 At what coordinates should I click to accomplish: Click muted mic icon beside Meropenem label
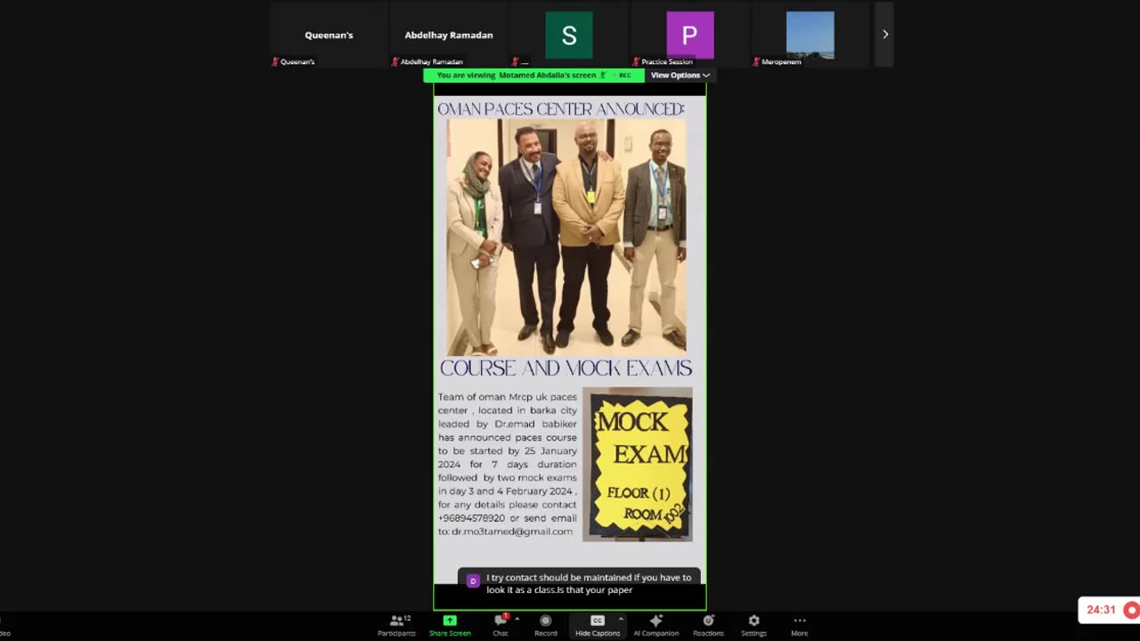(x=757, y=61)
